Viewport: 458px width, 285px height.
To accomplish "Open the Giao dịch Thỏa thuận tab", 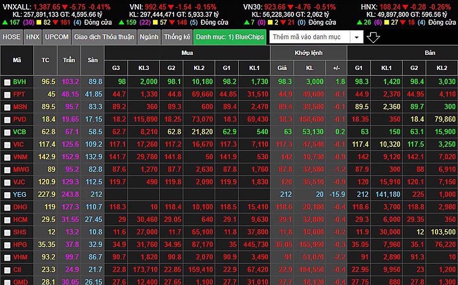I will tap(104, 37).
